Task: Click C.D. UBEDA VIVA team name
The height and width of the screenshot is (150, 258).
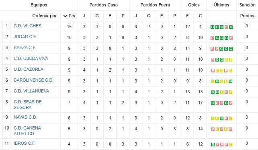Action: pos(31,58)
